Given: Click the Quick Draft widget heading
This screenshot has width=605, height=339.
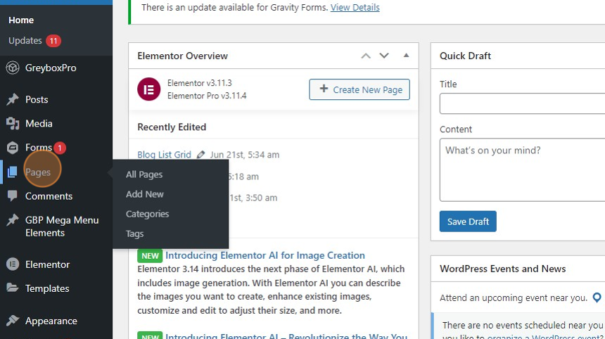Looking at the screenshot, I should coord(465,56).
